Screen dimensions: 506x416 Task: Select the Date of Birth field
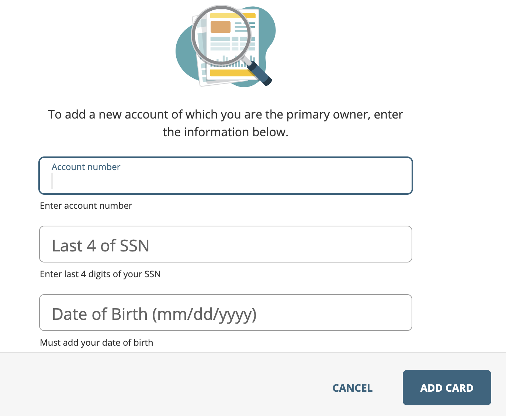226,313
